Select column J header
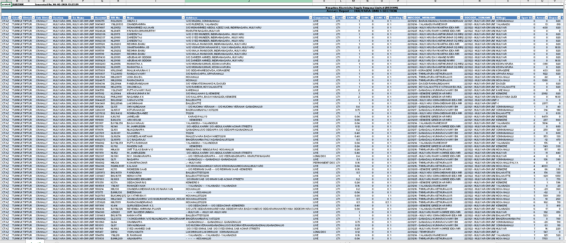This screenshot has width=566, height=243. pyautogui.click(x=249, y=1)
